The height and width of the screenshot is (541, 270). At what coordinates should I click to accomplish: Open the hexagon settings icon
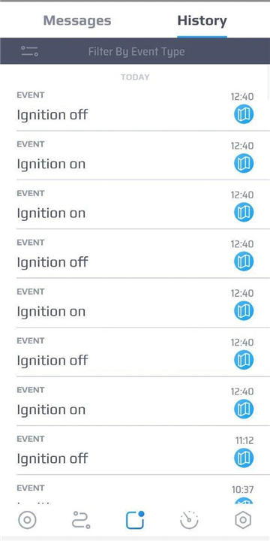[243, 520]
